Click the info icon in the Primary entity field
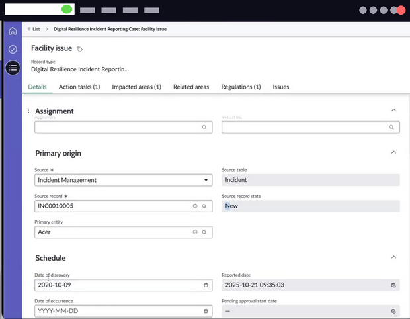Viewport: 410px width, 319px height. tap(195, 232)
